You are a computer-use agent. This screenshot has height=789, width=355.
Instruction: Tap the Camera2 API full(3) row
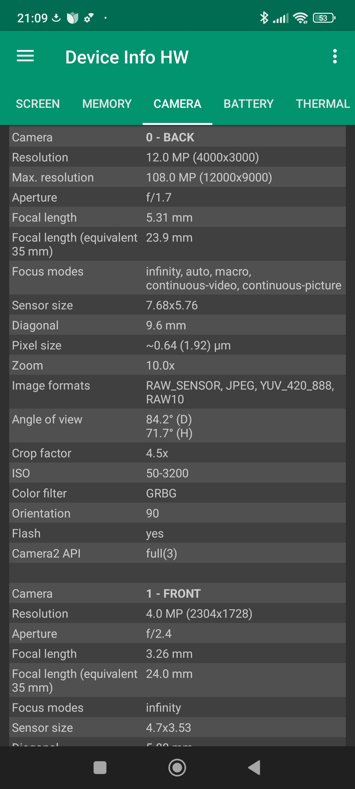click(x=177, y=553)
